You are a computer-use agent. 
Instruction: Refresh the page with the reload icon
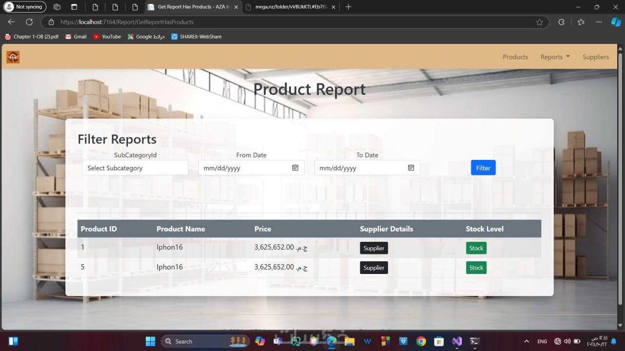point(29,22)
